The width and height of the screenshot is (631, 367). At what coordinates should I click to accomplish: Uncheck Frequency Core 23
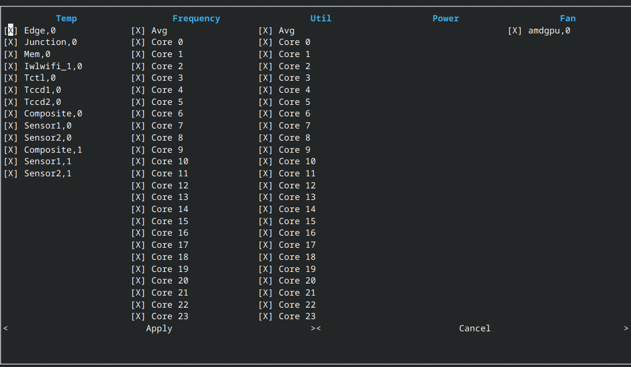click(x=138, y=317)
